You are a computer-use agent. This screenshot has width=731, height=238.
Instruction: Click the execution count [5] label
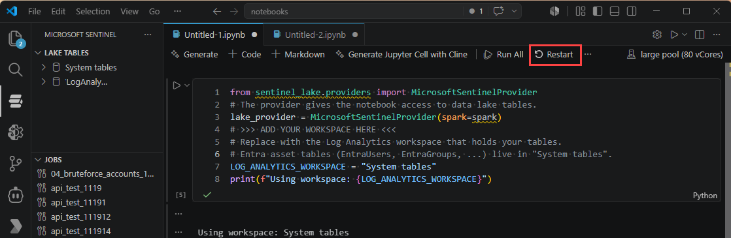(180, 195)
